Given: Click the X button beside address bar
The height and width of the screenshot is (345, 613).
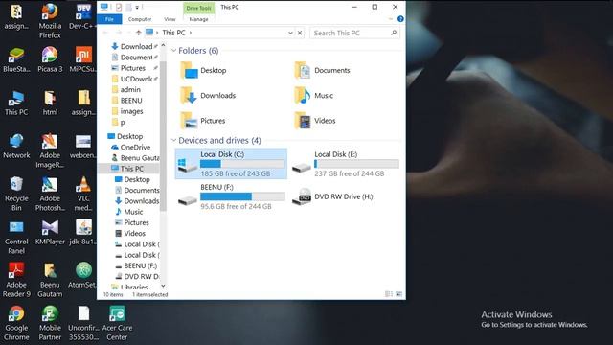Looking at the screenshot, I should pyautogui.click(x=300, y=33).
